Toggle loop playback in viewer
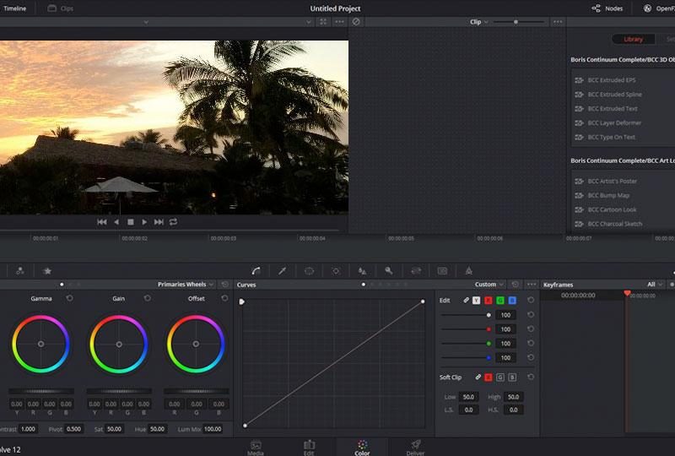The height and width of the screenshot is (456, 675). tap(173, 222)
